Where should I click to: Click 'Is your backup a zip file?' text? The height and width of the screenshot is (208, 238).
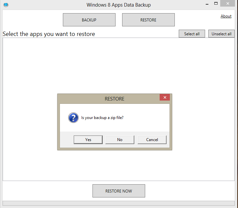[x=102, y=118]
